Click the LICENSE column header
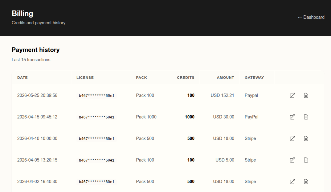 click(85, 78)
